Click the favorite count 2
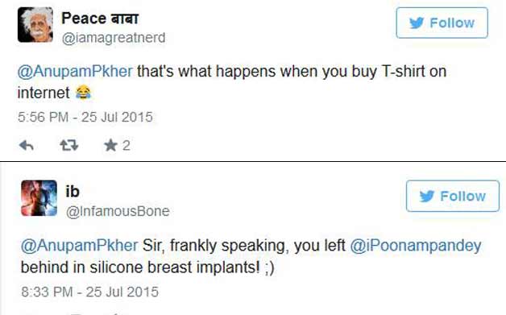506x315 pixels. (126, 146)
